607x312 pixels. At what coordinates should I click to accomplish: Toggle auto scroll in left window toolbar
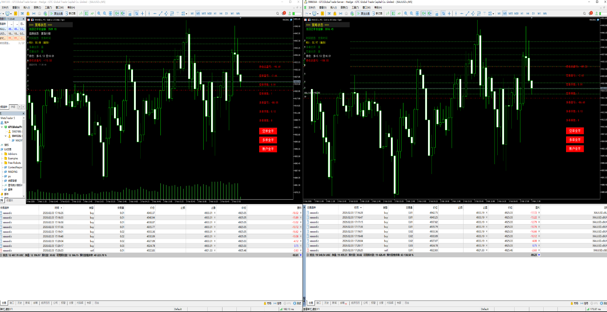[x=117, y=13]
